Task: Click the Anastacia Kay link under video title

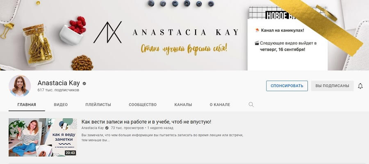Action: (x=93, y=128)
